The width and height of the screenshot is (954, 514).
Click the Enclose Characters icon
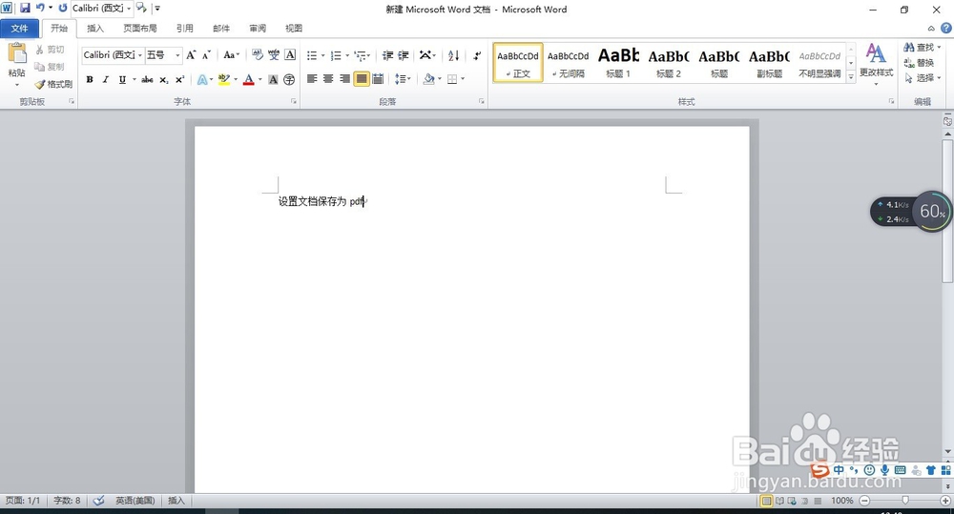289,80
